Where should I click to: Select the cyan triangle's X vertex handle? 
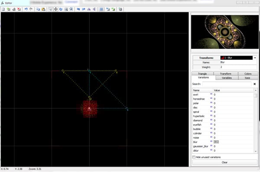coord(127,109)
